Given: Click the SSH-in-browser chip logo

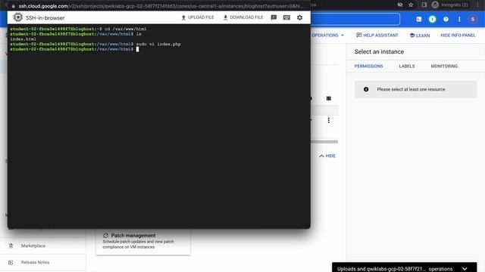Looking at the screenshot, I should 18,17.
